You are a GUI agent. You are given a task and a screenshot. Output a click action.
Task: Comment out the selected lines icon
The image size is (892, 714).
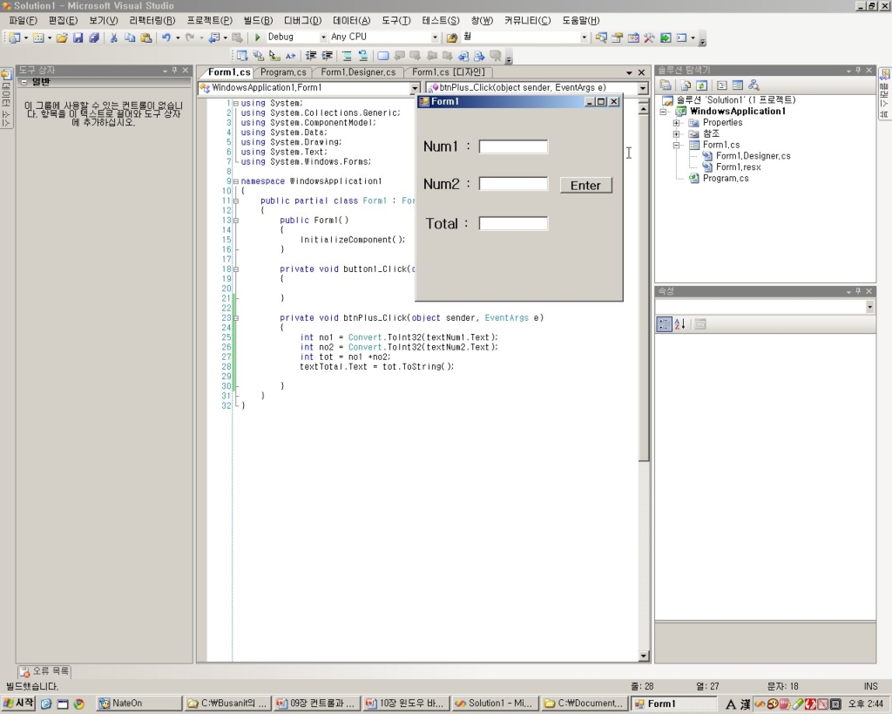(347, 56)
